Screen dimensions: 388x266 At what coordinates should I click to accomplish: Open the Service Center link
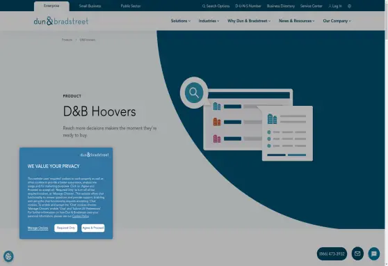pyautogui.click(x=312, y=6)
